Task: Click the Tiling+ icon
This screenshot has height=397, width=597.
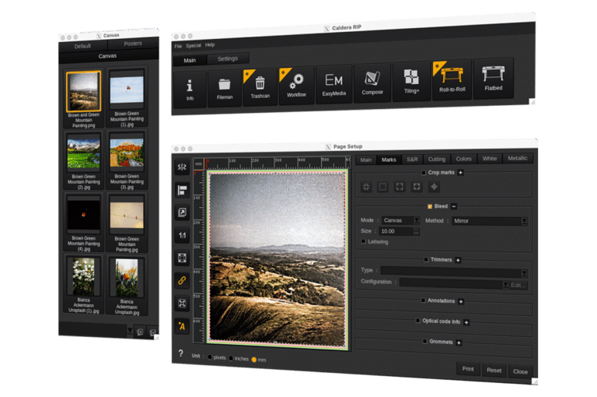Action: pos(411,79)
